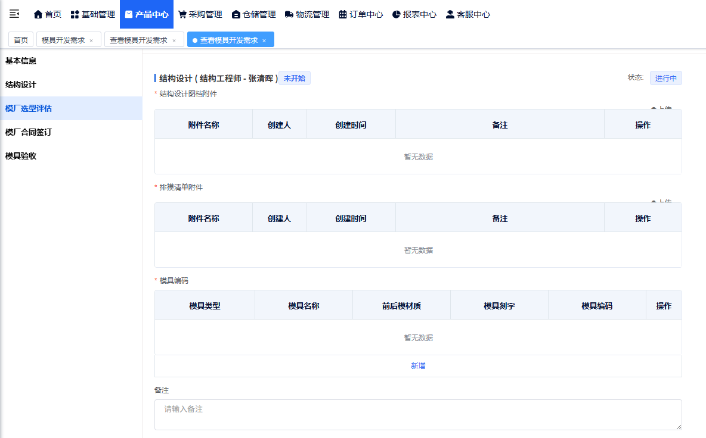This screenshot has width=706, height=438.
Task: Click the home icon next to 首页
Action: coord(38,14)
